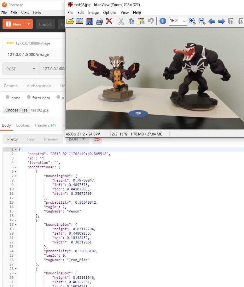Click the scissors Cut icon in IrfanView
This screenshot has width=244, height=287.
[121, 21]
